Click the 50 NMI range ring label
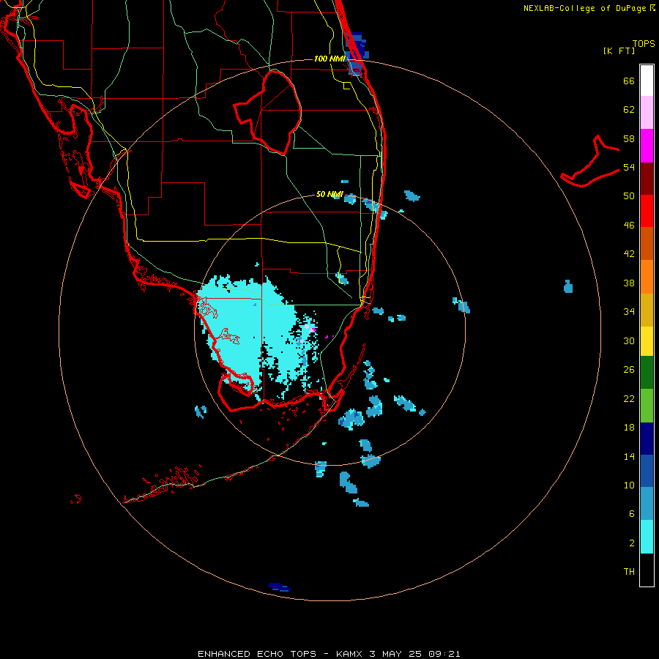The height and width of the screenshot is (659, 659). point(329,194)
